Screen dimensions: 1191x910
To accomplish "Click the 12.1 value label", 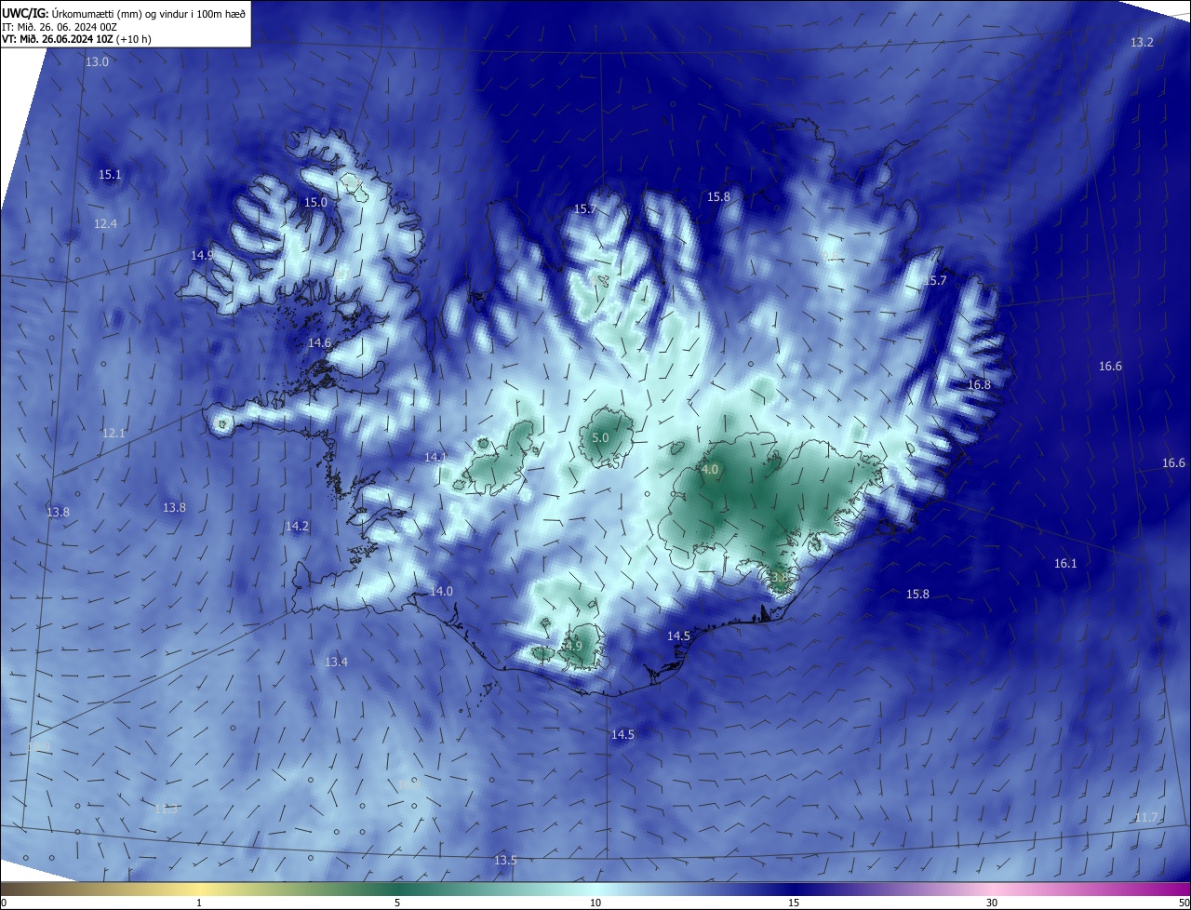I will click(113, 433).
